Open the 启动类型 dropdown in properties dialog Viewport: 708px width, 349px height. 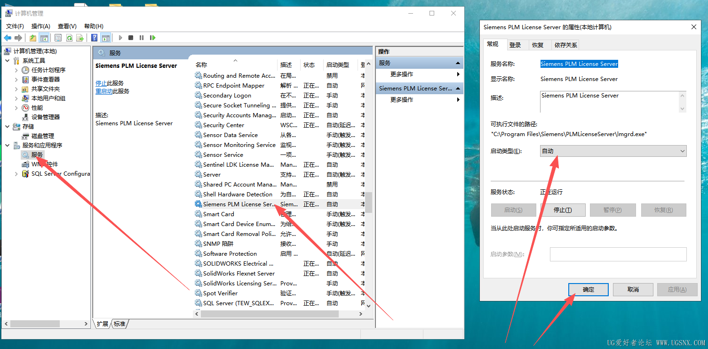[x=613, y=151]
